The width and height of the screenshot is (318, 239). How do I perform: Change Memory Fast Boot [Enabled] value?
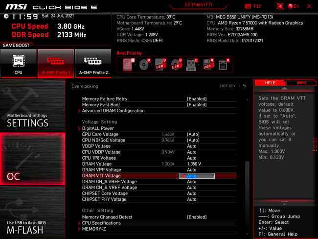(x=197, y=105)
